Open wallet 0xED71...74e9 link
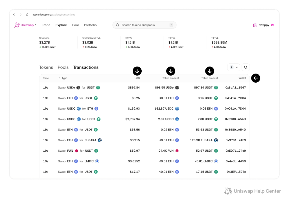289x203 pixels. (236, 151)
